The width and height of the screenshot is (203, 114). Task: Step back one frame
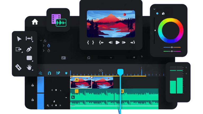tap(110, 43)
